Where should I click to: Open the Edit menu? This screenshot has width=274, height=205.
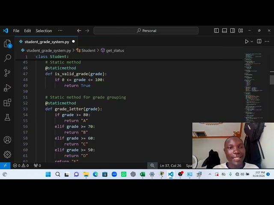(27, 31)
